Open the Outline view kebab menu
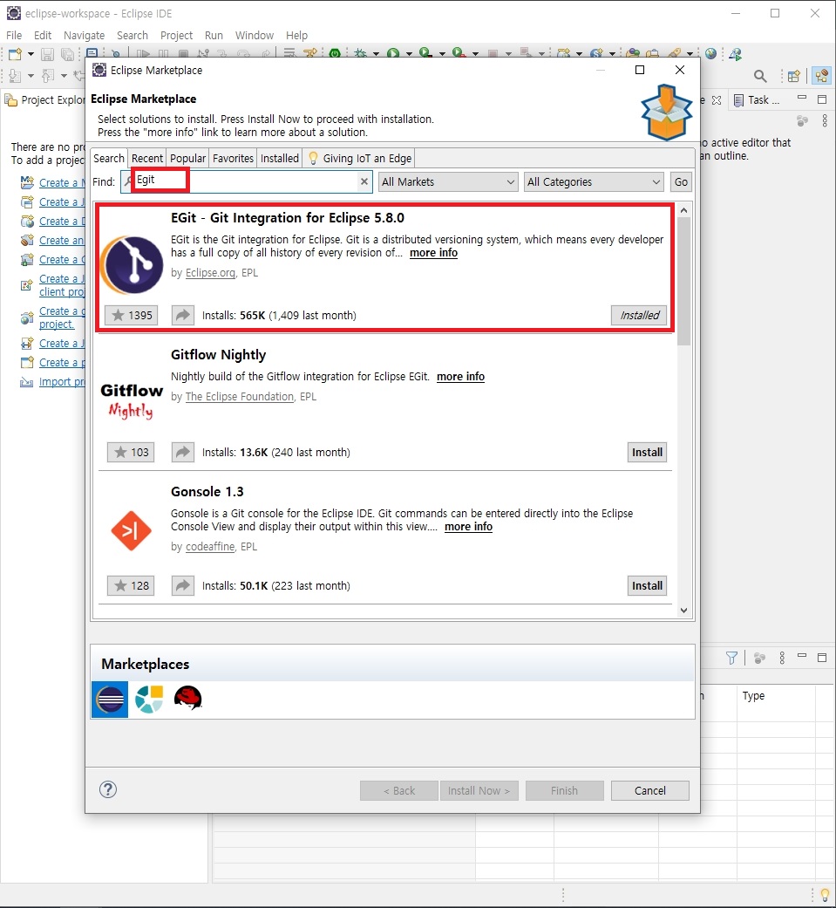Image resolution: width=836 pixels, height=908 pixels. coord(825,121)
